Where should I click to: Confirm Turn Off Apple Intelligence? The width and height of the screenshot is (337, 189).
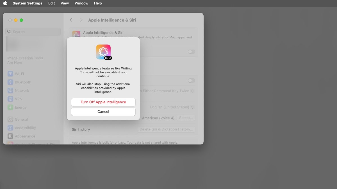(103, 102)
